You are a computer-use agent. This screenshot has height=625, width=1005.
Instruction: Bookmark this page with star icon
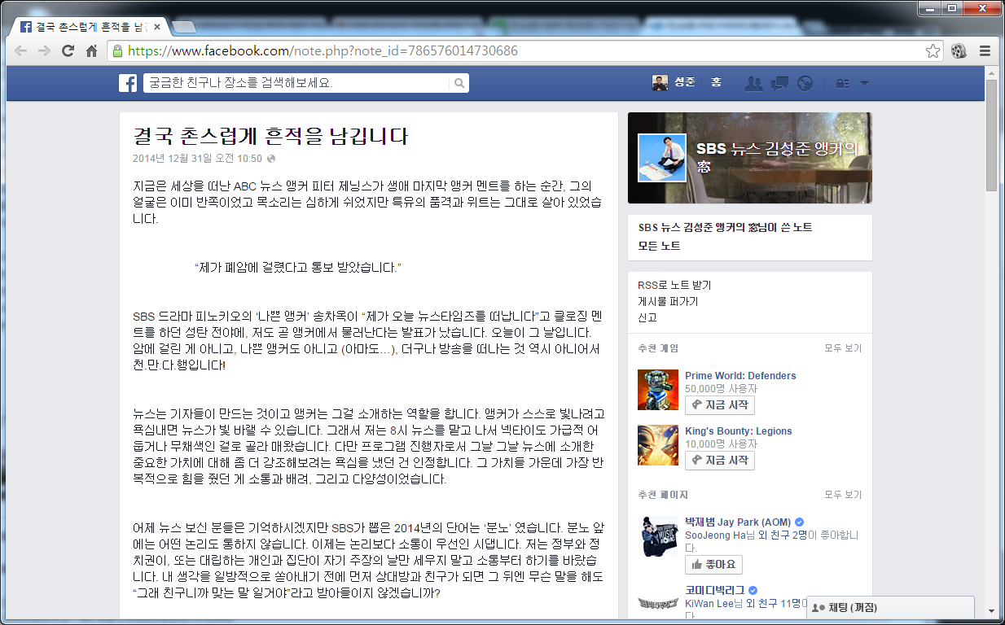(933, 50)
